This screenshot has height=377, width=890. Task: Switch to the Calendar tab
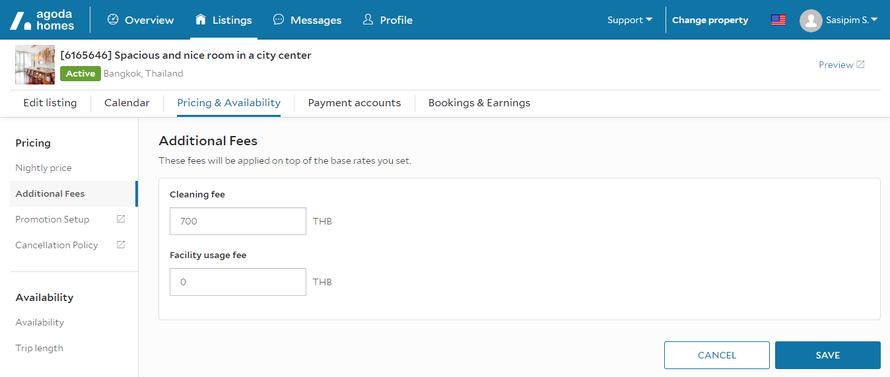point(127,103)
